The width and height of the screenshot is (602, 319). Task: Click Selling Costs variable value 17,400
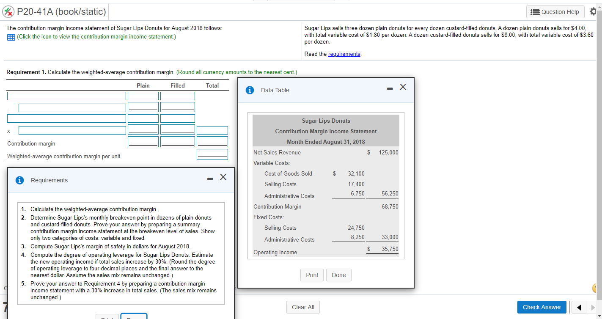[356, 184]
